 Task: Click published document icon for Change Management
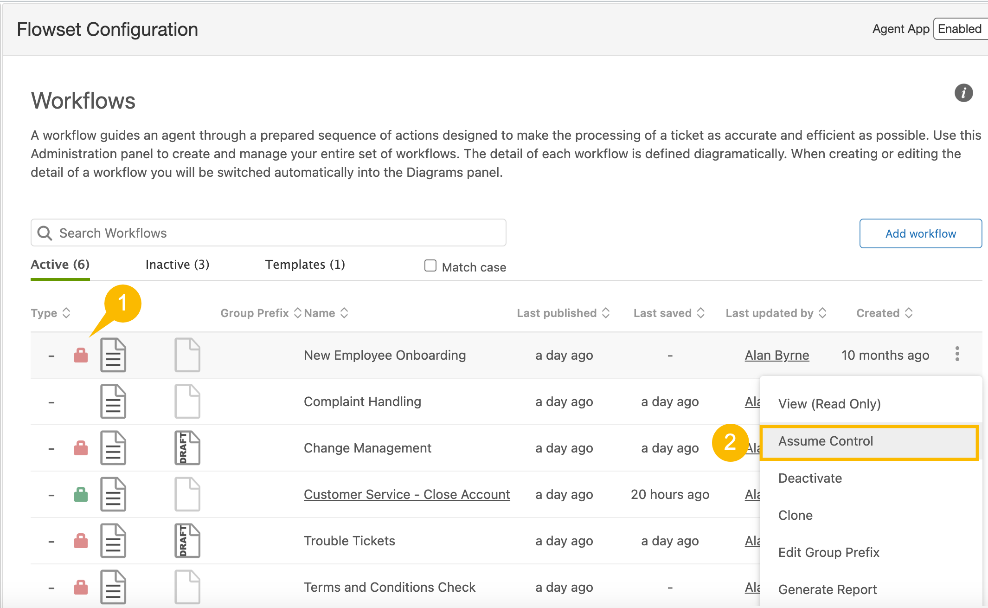click(x=113, y=448)
